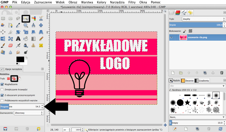
Task: Edit the selected brush
Action: click(x=175, y=129)
